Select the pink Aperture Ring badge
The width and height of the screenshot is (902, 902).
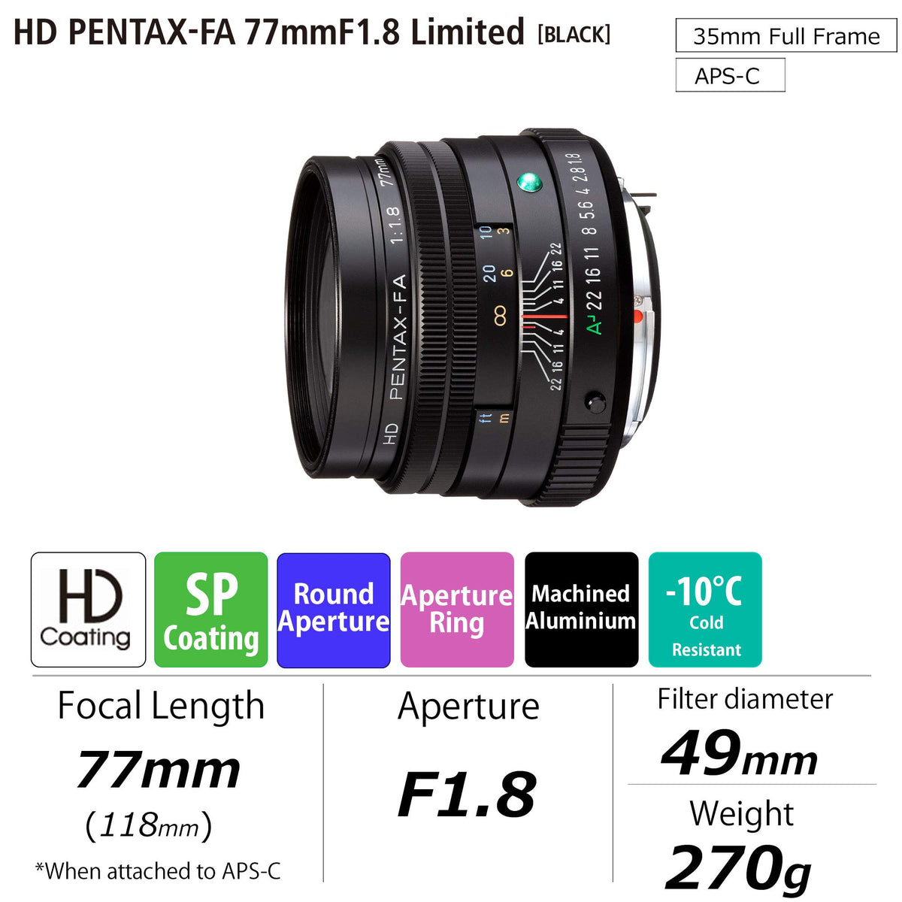pos(457,610)
